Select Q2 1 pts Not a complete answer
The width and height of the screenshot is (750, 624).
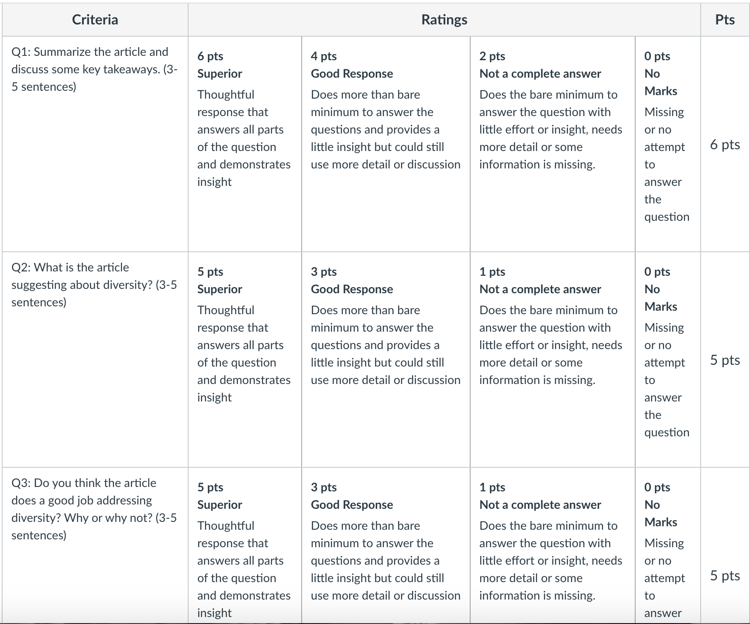tap(552, 360)
